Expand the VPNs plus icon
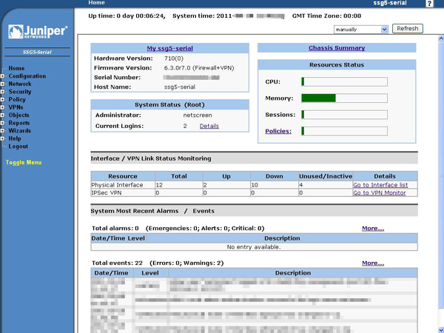Image resolution: width=444 pixels, height=333 pixels. pyautogui.click(x=2, y=107)
